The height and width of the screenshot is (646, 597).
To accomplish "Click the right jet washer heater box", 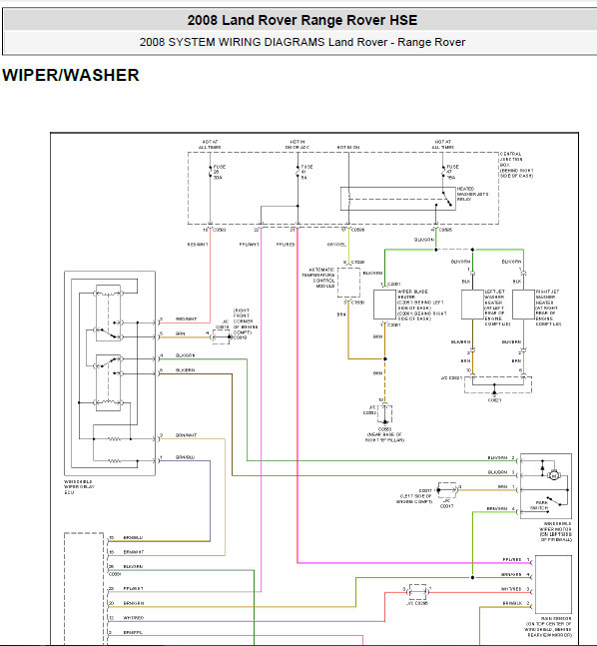I will point(523,305).
